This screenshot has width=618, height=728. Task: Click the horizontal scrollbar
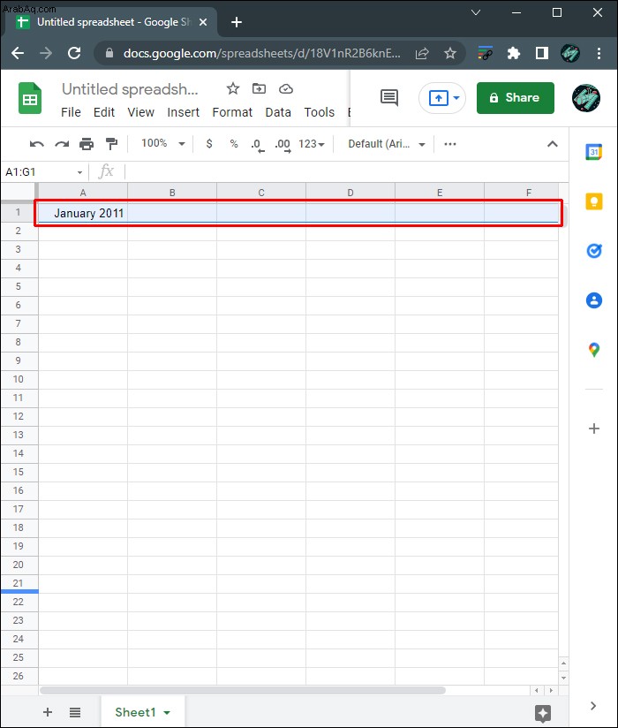[x=243, y=690]
